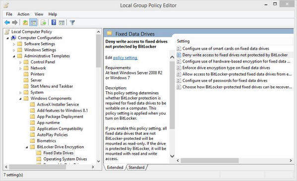Open the View menu

[x=39, y=14]
